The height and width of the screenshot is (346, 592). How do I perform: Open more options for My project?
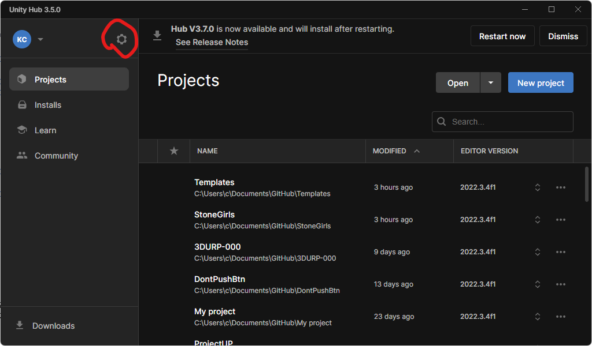pos(561,317)
